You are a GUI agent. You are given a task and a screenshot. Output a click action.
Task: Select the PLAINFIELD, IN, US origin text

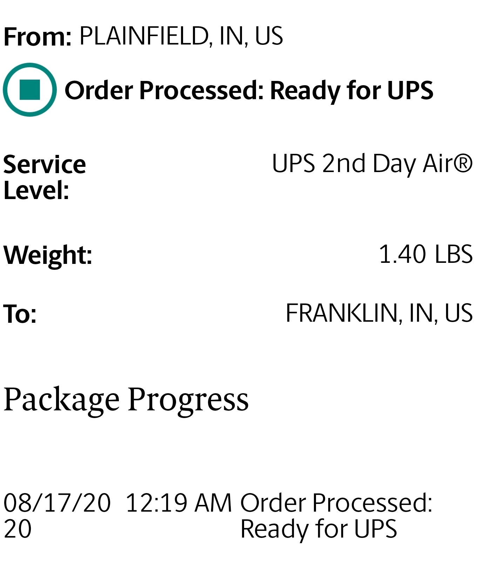tap(181, 36)
